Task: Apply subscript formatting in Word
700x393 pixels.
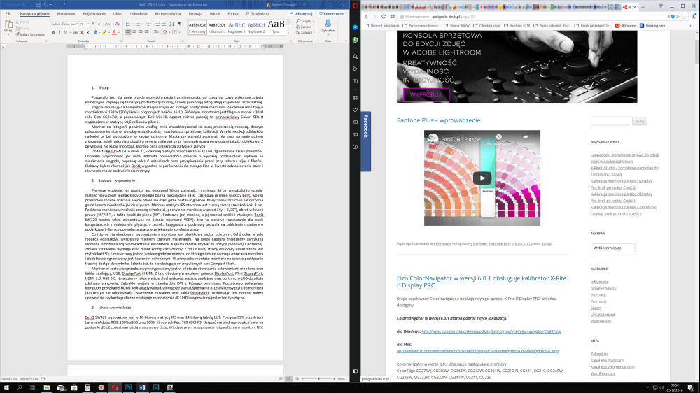Action: pyautogui.click(x=82, y=33)
